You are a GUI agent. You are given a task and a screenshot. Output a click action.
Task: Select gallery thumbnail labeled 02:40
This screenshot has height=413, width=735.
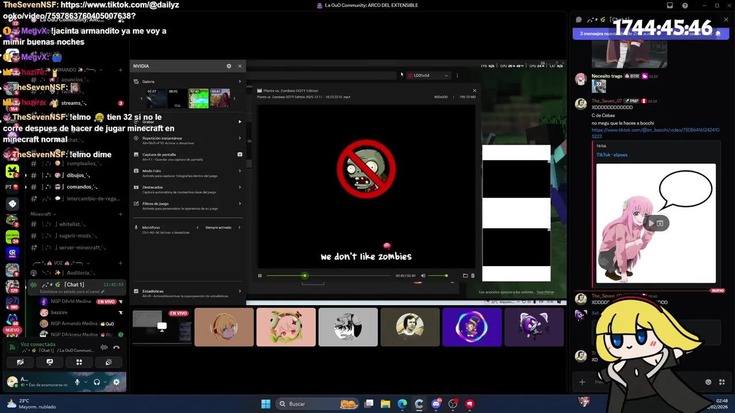coord(199,98)
